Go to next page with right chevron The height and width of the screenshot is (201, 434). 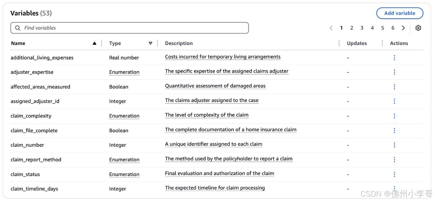click(403, 28)
